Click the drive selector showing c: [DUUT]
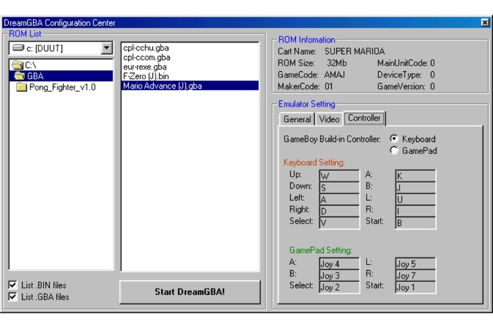This screenshot has height=328, width=493. point(60,48)
